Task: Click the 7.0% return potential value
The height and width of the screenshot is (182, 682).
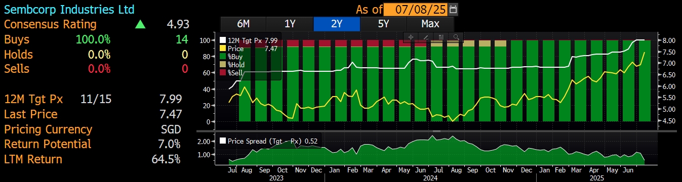Action: click(170, 144)
